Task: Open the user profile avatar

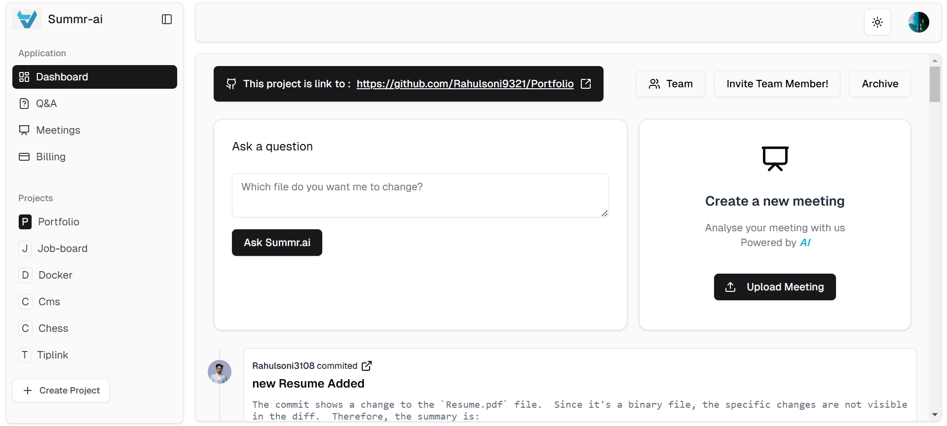Action: pyautogui.click(x=918, y=22)
